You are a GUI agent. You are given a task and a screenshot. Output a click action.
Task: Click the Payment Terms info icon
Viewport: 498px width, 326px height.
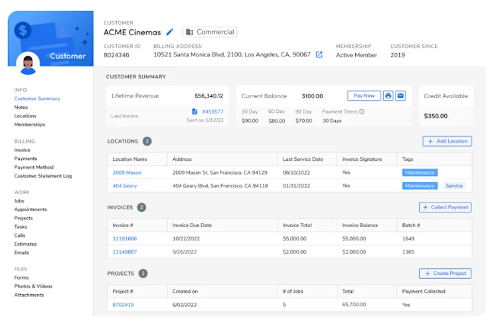(x=362, y=112)
